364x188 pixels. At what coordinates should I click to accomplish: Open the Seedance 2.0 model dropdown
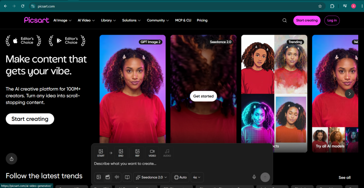(x=151, y=177)
